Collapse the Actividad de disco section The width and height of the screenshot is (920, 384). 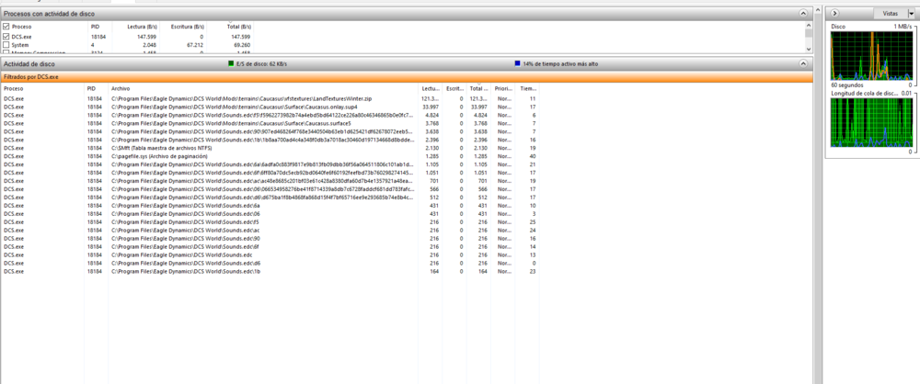click(803, 63)
